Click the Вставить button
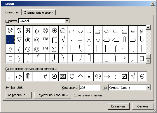 [x=118, y=106]
